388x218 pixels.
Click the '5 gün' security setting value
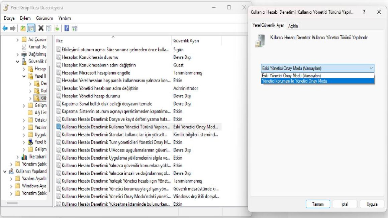178,50
